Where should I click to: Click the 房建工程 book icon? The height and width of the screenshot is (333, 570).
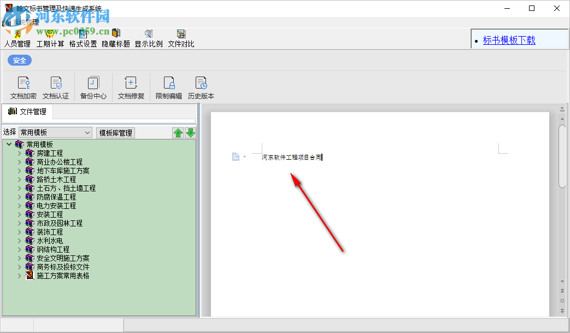[x=30, y=153]
